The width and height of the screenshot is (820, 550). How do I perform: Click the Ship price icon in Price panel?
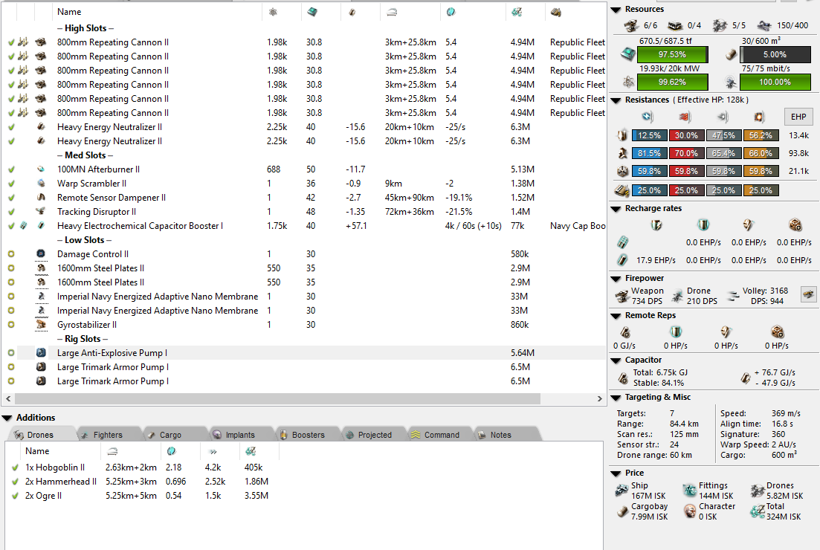click(x=622, y=491)
